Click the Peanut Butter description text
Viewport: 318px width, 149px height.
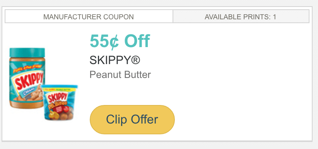(x=120, y=75)
